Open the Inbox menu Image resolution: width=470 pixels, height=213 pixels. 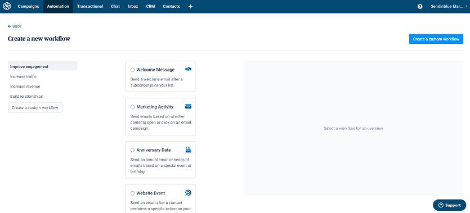pyautogui.click(x=133, y=6)
